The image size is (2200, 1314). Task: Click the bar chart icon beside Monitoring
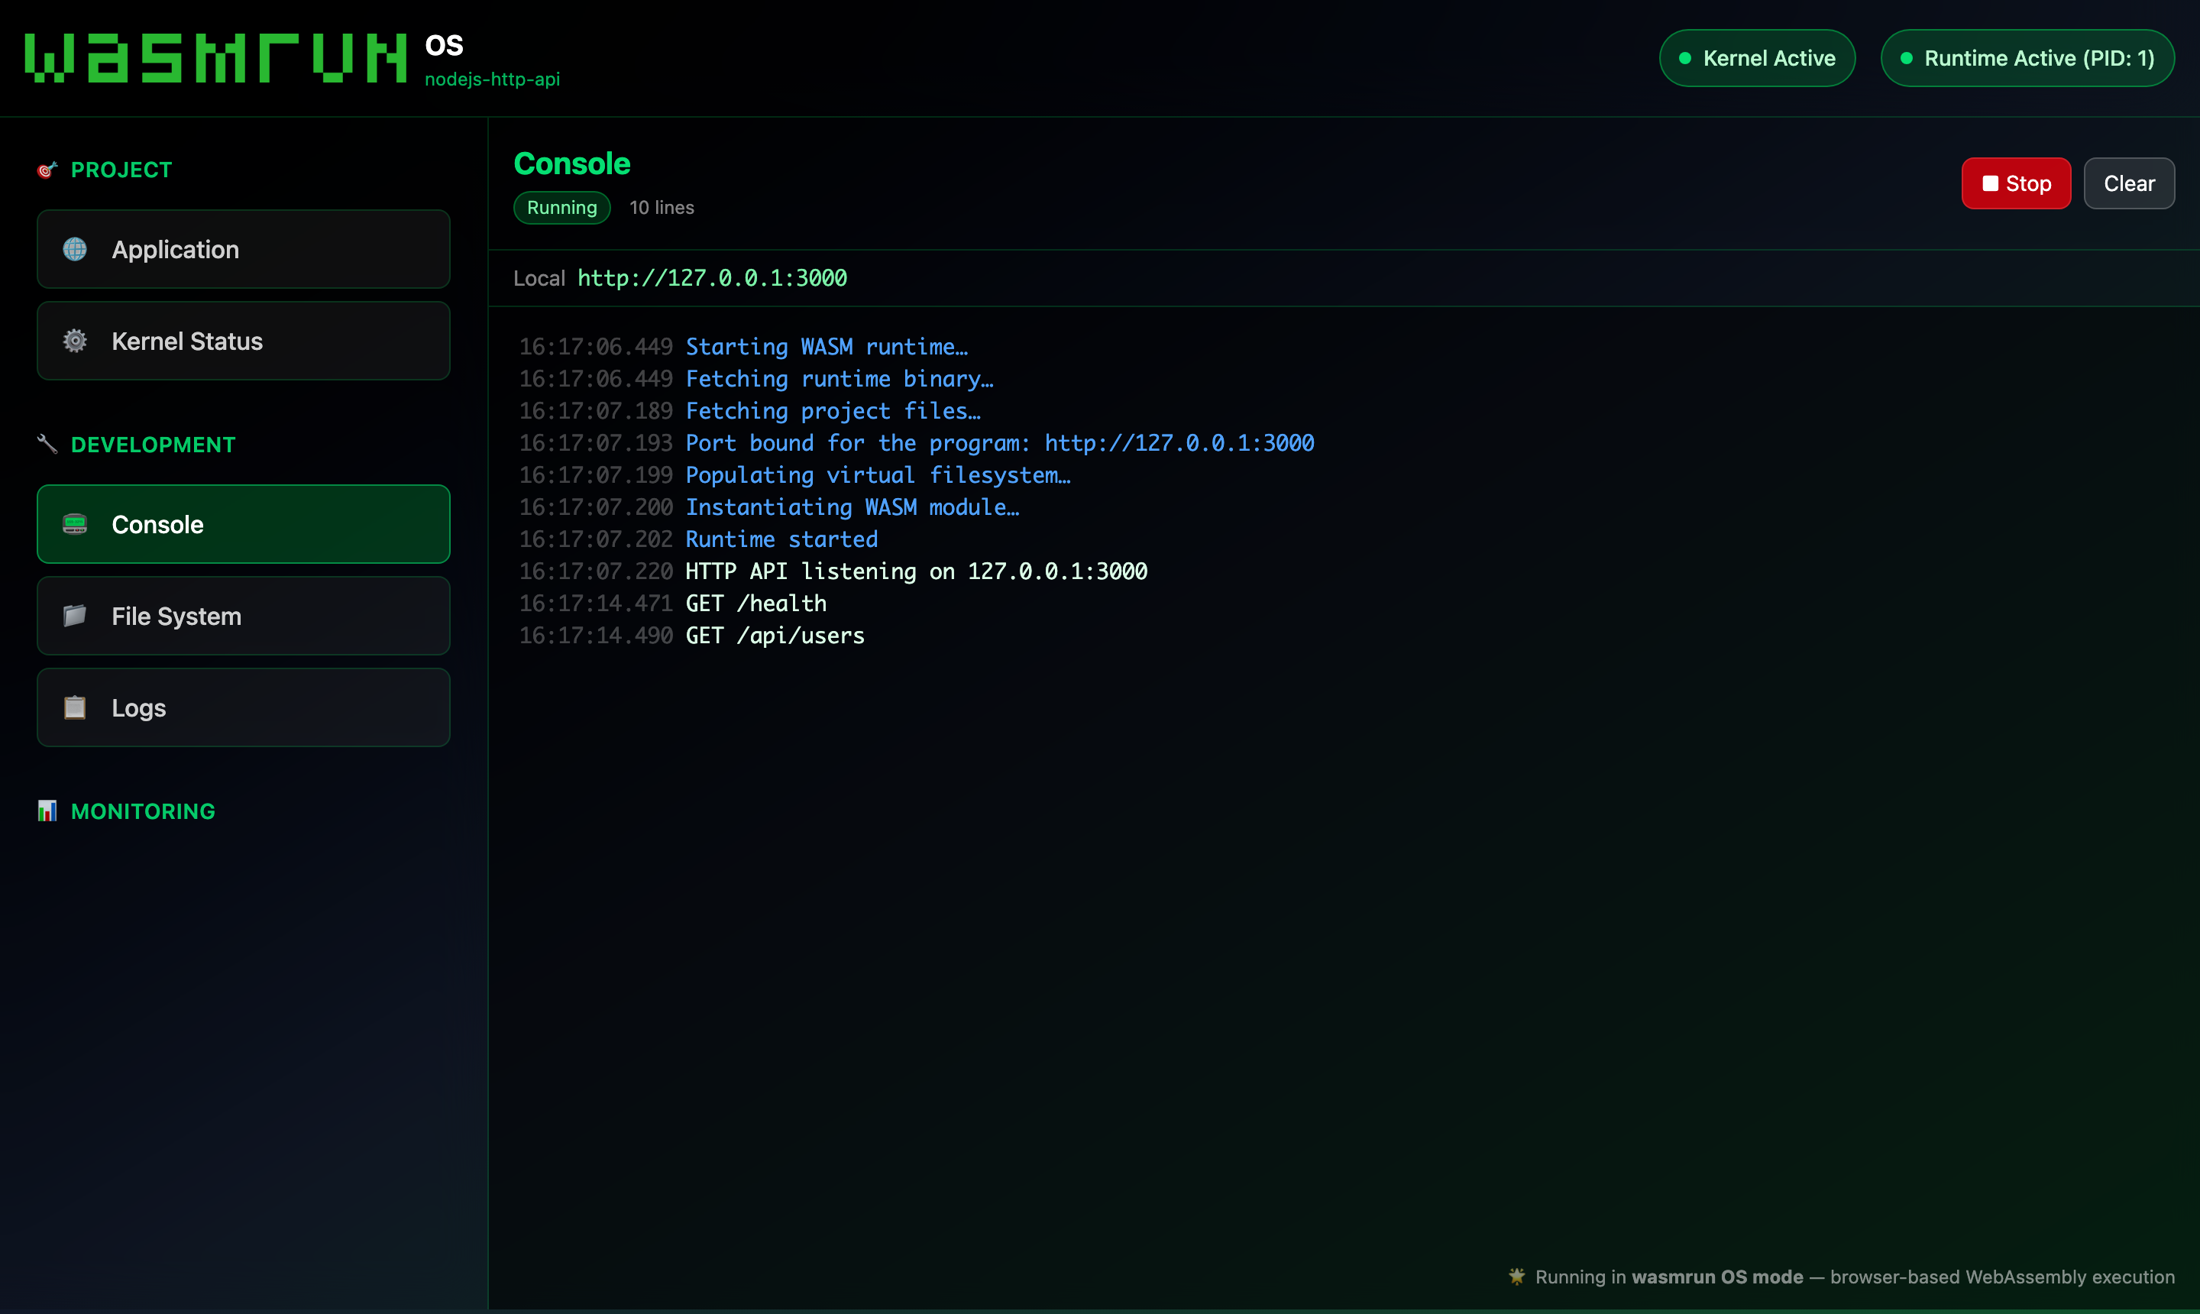pyautogui.click(x=47, y=811)
